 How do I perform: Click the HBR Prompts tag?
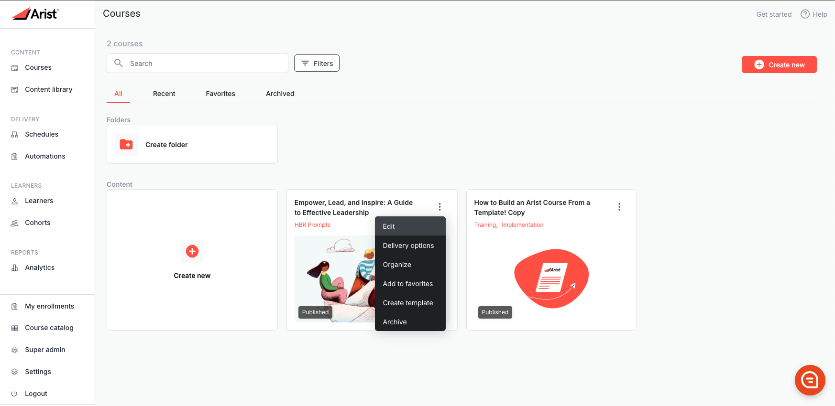[312, 225]
